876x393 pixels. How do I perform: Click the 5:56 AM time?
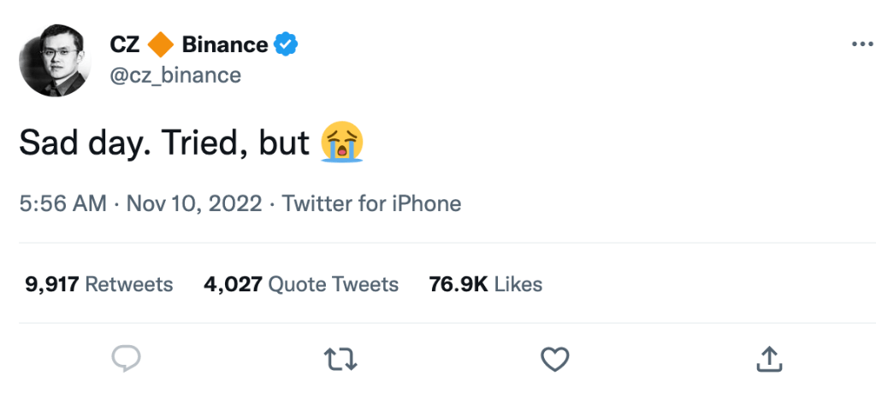point(62,204)
